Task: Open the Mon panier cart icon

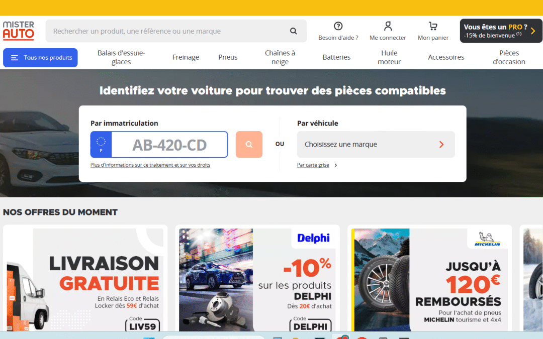Action: click(x=433, y=26)
